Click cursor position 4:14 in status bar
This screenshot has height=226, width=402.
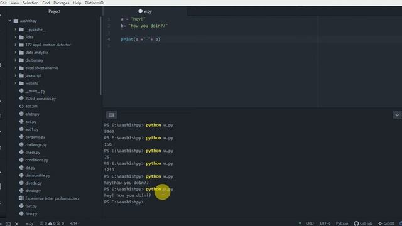tap(74, 223)
